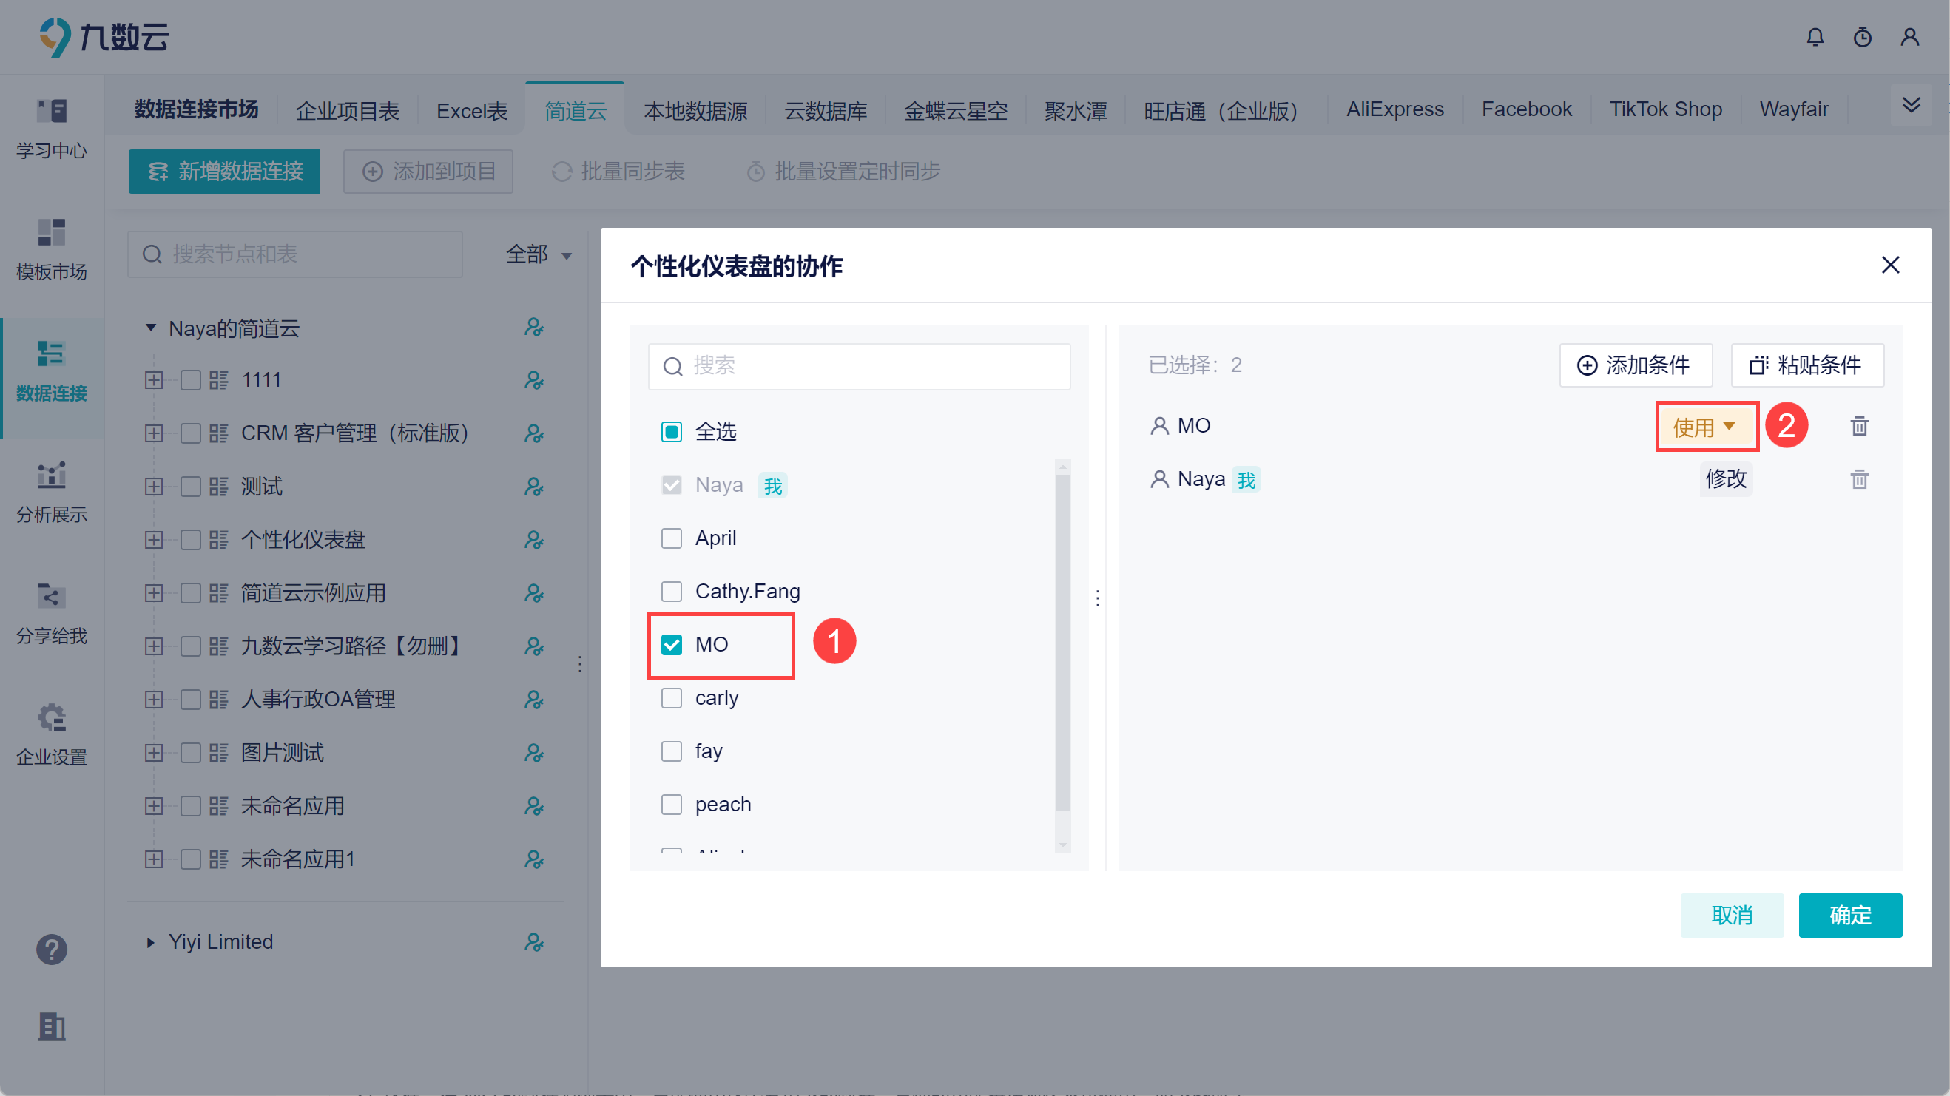Open 模板市场 in the sidebar
Viewport: 1950px width, 1096px height.
click(52, 249)
